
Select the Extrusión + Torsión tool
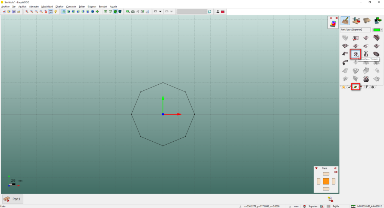[355, 54]
